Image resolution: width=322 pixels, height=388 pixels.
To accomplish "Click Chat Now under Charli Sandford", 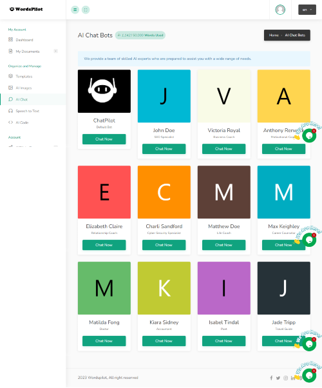I will point(164,245).
